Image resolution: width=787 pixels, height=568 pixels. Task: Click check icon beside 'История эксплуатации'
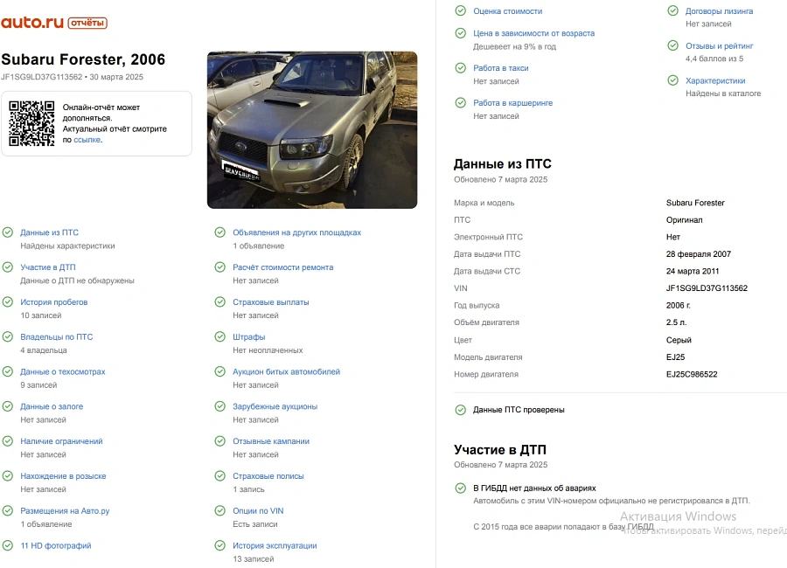[219, 545]
